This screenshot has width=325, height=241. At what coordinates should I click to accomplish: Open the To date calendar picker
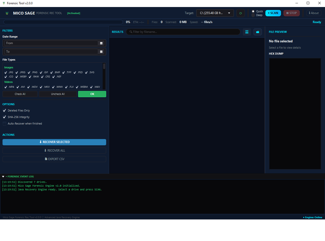click(101, 52)
